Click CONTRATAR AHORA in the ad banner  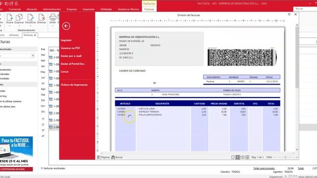(16, 169)
